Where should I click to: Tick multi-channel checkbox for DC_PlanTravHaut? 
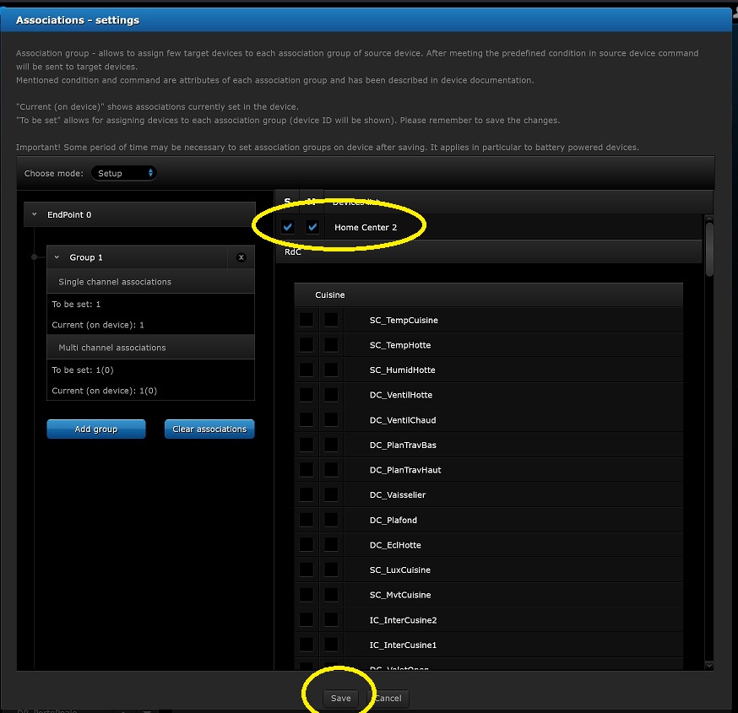click(x=331, y=470)
